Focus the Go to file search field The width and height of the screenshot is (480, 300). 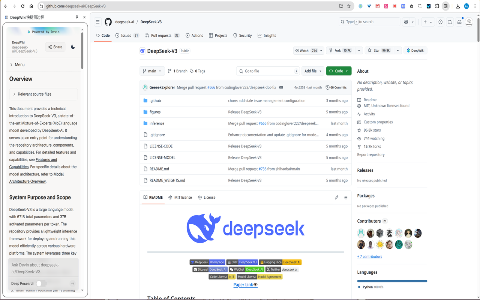268,71
